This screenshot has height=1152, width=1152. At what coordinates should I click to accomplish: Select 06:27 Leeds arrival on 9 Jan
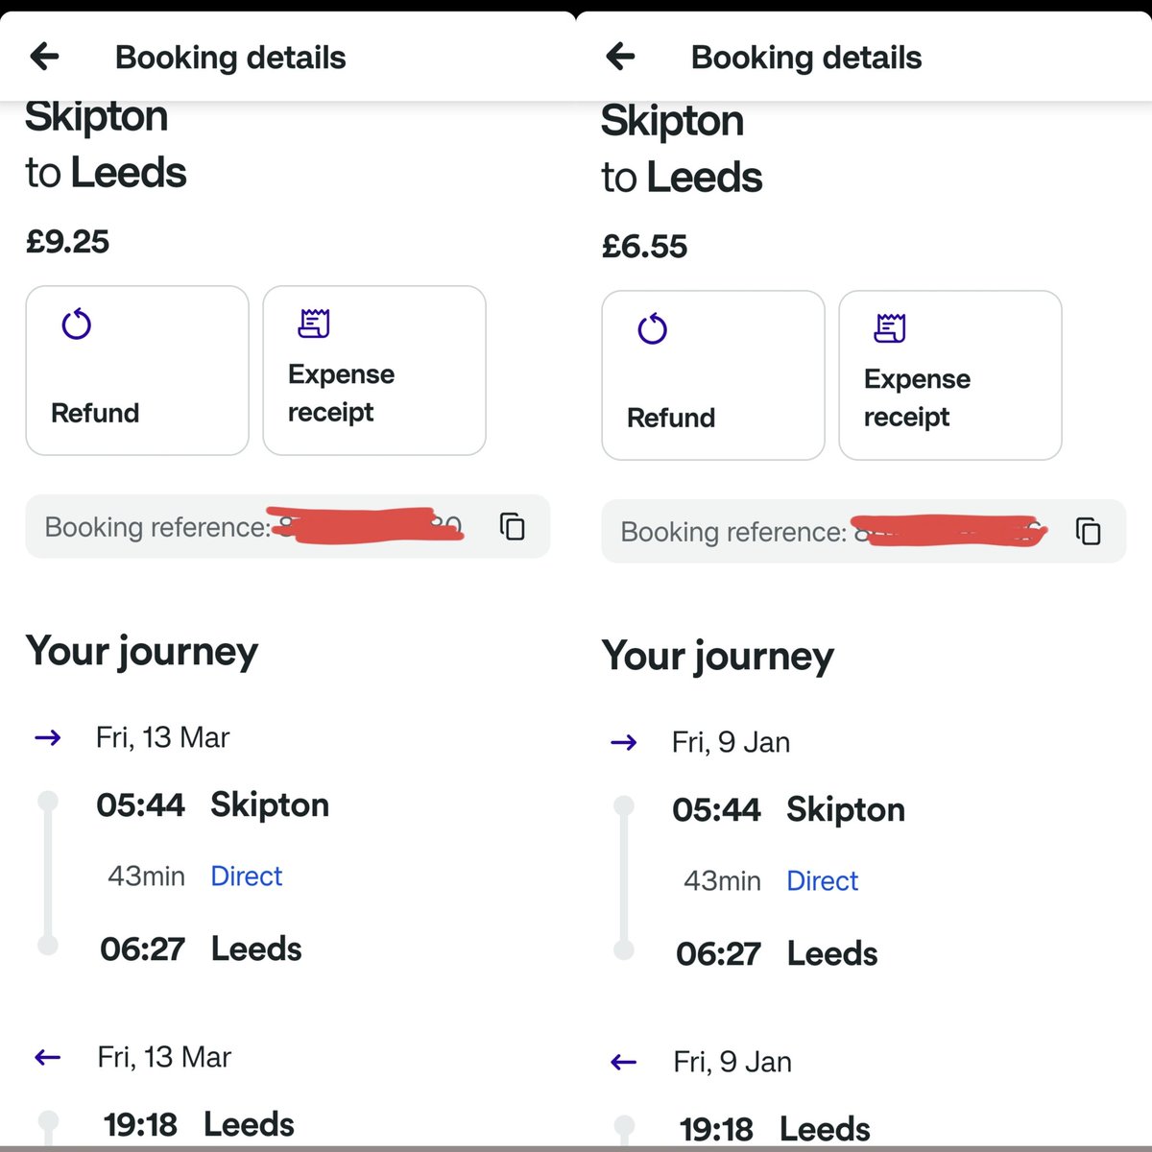777,953
